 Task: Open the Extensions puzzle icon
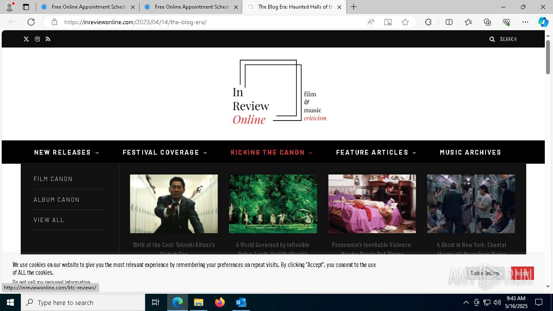coord(428,22)
